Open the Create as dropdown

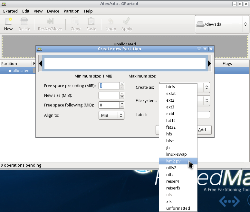(207, 88)
